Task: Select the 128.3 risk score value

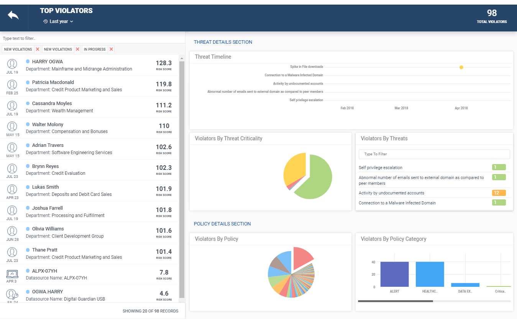Action: pos(164,63)
